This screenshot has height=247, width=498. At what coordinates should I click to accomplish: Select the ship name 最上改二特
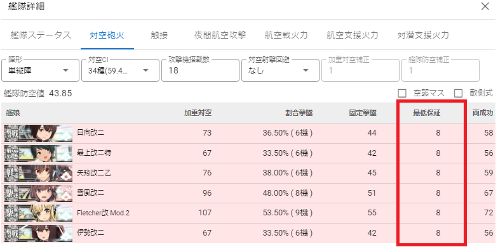(94, 153)
